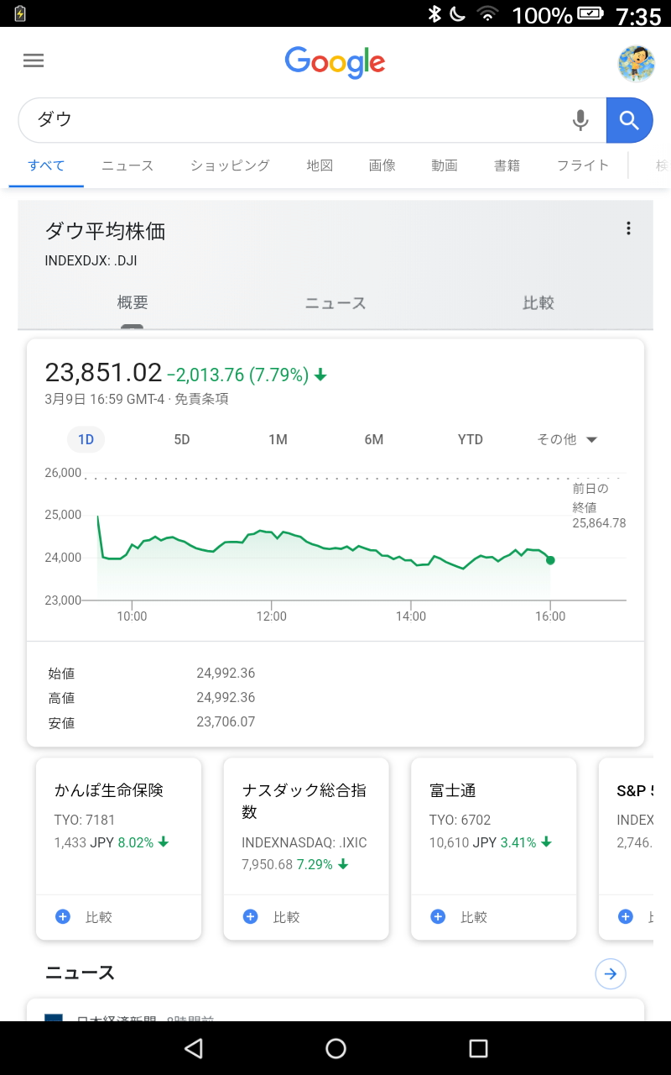The height and width of the screenshot is (1075, 671).
Task: Tap Android back navigation button
Action: 194,1048
